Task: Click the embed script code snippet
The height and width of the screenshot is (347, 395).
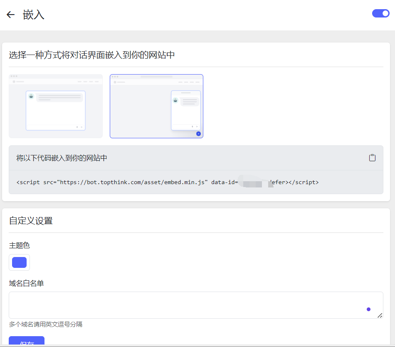Action: [x=168, y=182]
